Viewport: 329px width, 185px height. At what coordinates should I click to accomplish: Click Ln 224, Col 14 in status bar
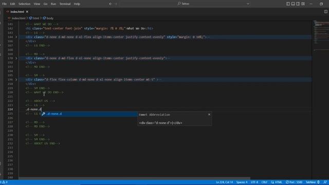tap(224, 182)
